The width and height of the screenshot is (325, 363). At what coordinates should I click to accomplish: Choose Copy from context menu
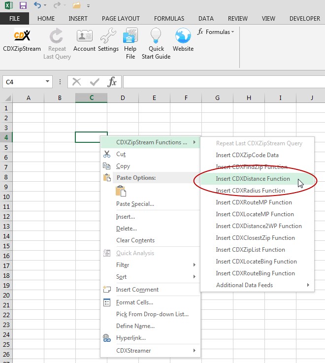point(150,166)
